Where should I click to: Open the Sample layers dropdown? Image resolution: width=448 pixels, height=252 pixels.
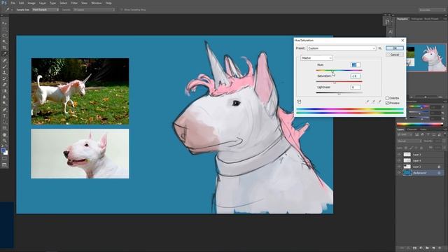tap(94, 10)
